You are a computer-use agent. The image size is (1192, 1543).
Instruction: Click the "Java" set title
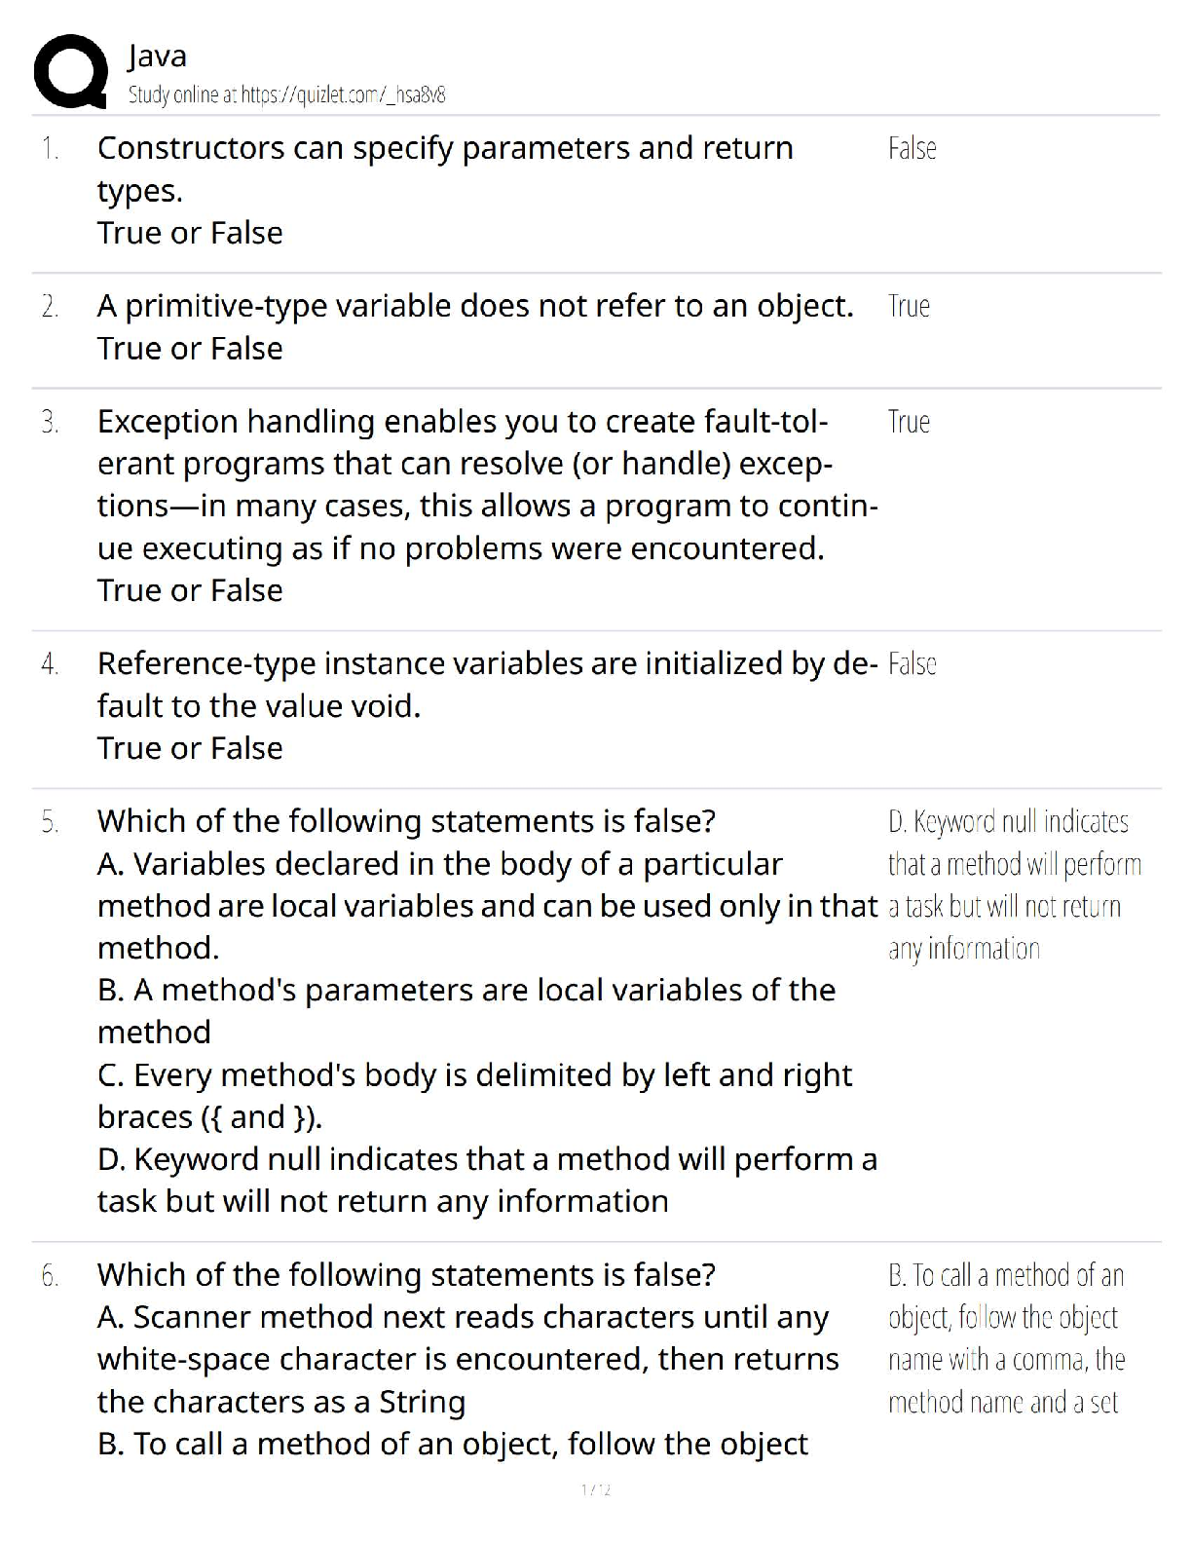(157, 56)
